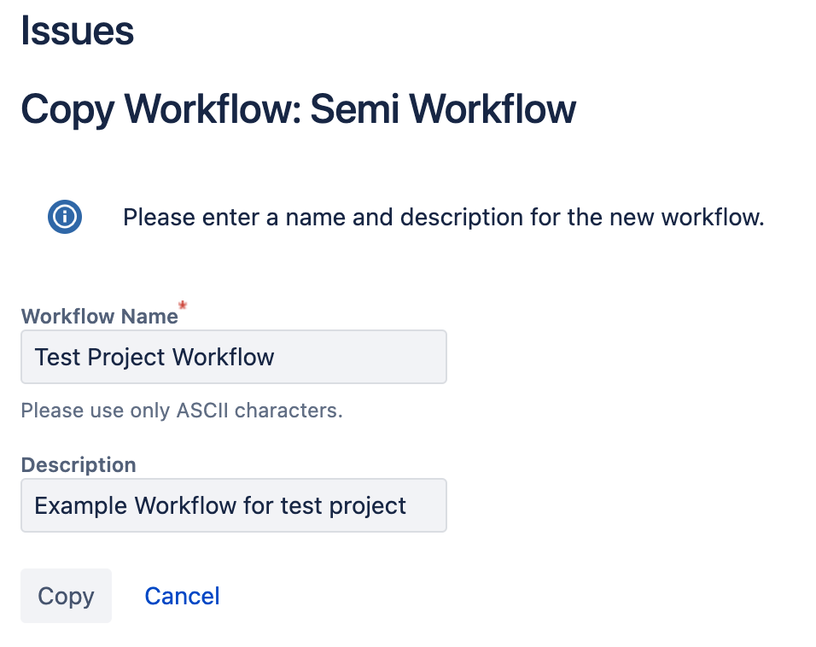Select Cancel to abort copying the workflow
The height and width of the screenshot is (647, 816).
tap(182, 596)
